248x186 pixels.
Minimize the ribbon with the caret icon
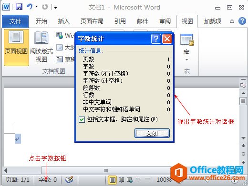coord(232,21)
